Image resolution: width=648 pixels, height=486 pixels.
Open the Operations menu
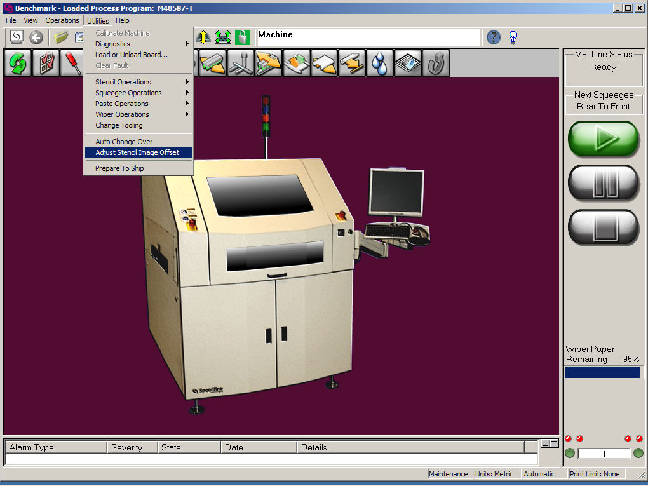point(62,20)
